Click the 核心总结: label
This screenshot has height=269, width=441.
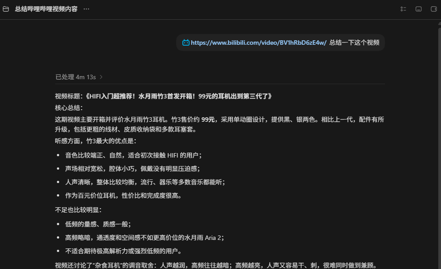click(x=69, y=108)
